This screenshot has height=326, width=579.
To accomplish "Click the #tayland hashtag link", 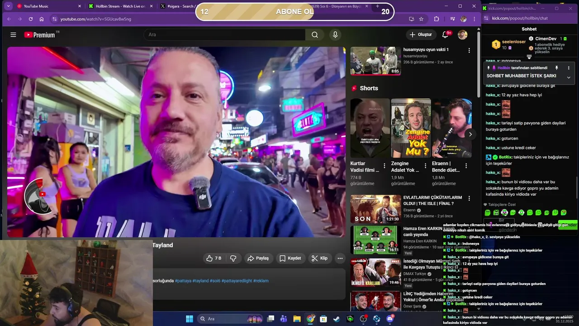I will (x=200, y=281).
